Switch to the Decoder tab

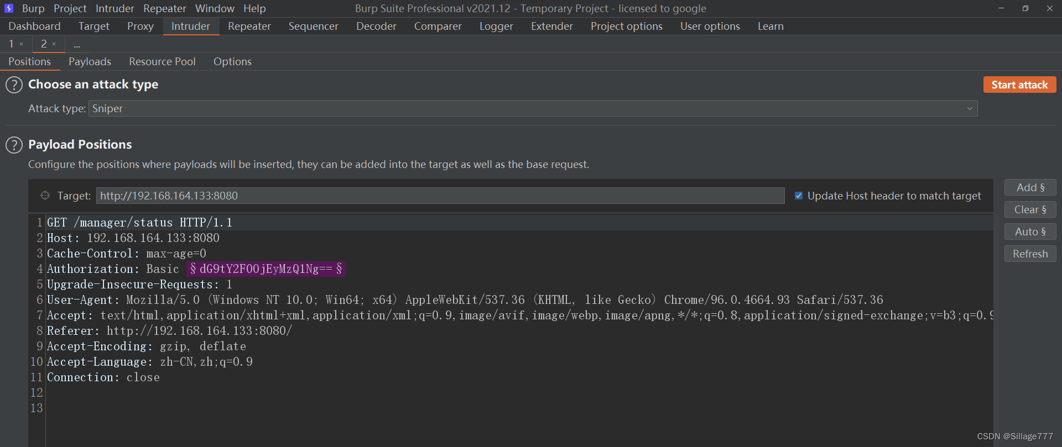click(376, 26)
